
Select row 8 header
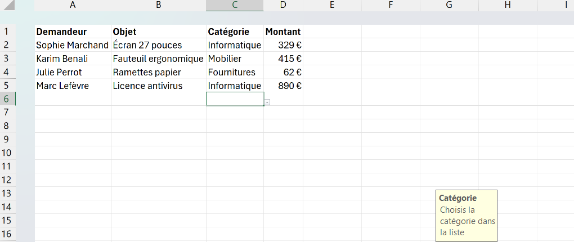[x=8, y=126]
